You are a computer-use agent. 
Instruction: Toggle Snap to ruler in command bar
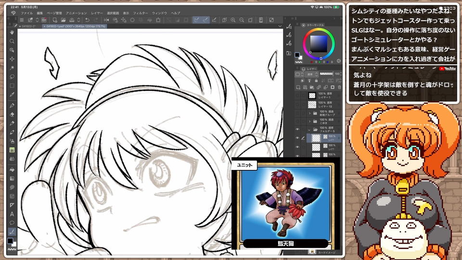196,20
